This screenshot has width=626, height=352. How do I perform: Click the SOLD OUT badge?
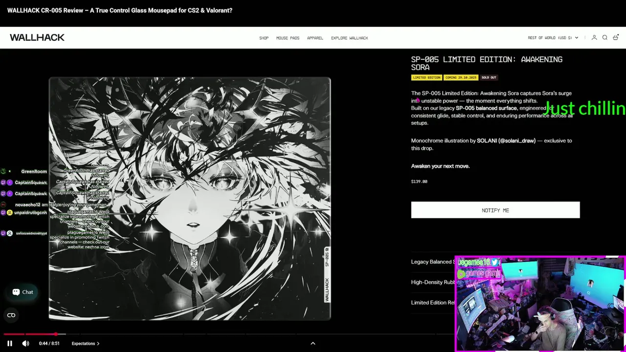[x=489, y=77]
